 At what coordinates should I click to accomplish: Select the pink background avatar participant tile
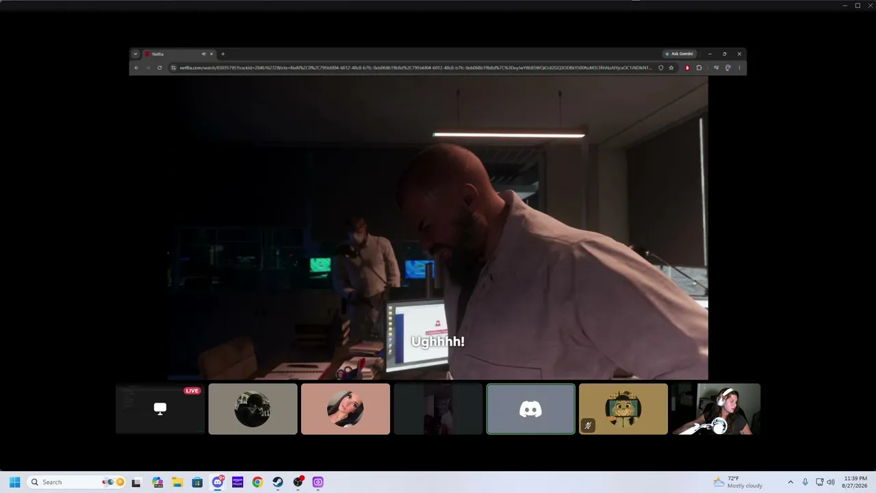[346, 409]
